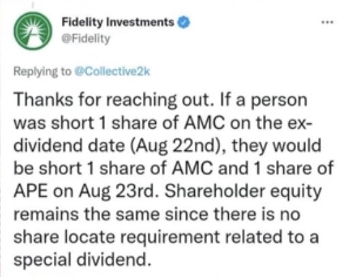Open the Fidelity Investments display name
This screenshot has height=277, width=344.
point(117,22)
